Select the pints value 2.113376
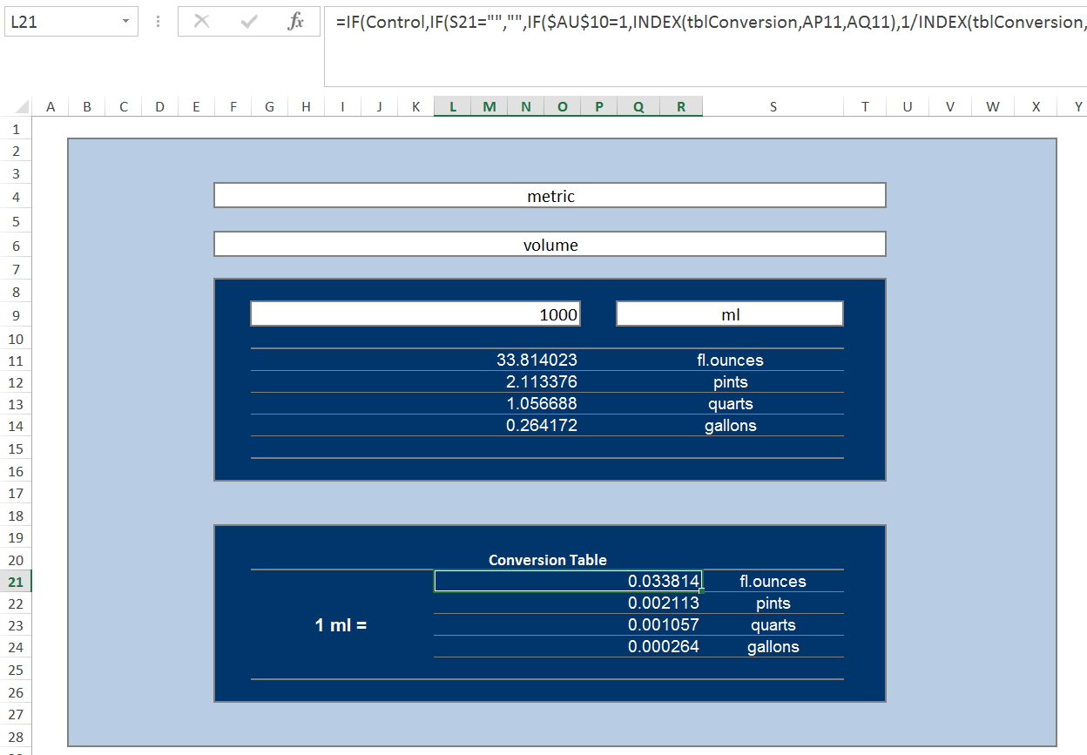1087x755 pixels. coord(540,381)
